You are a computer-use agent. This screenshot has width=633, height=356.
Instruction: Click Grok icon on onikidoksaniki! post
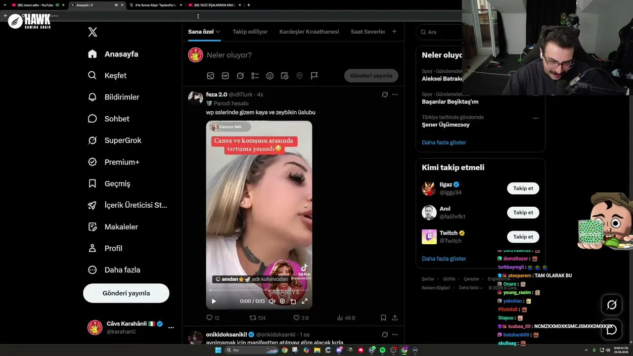(x=385, y=335)
